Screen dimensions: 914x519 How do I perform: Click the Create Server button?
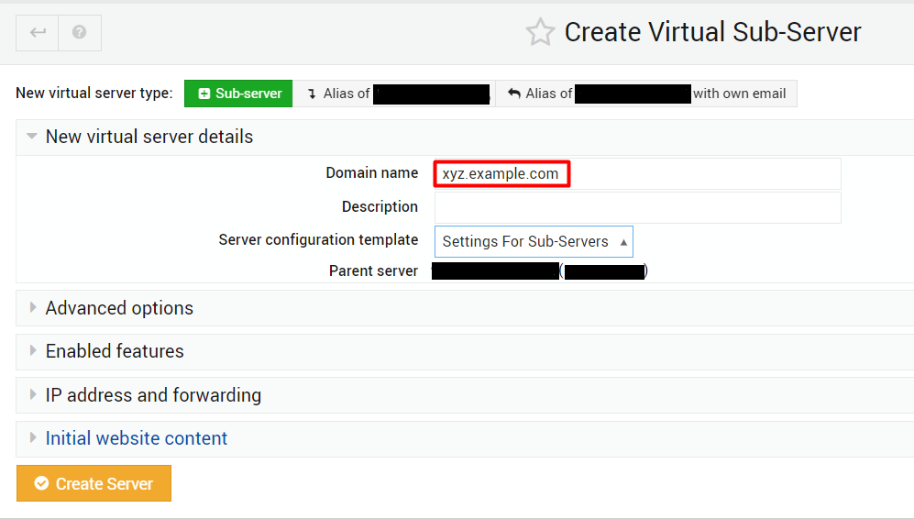point(94,483)
